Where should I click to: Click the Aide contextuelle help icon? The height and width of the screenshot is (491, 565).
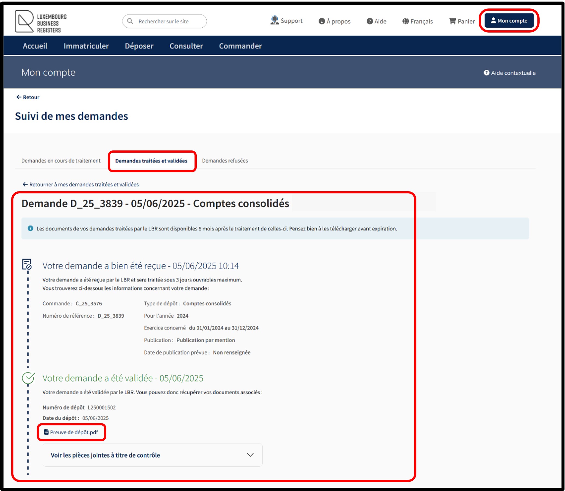point(486,73)
